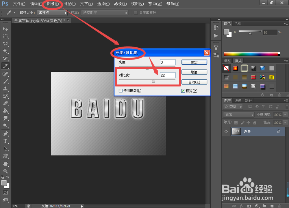The height and width of the screenshot is (208, 289).
Task: Switch to the 色板 tab
Action: [x=238, y=24]
